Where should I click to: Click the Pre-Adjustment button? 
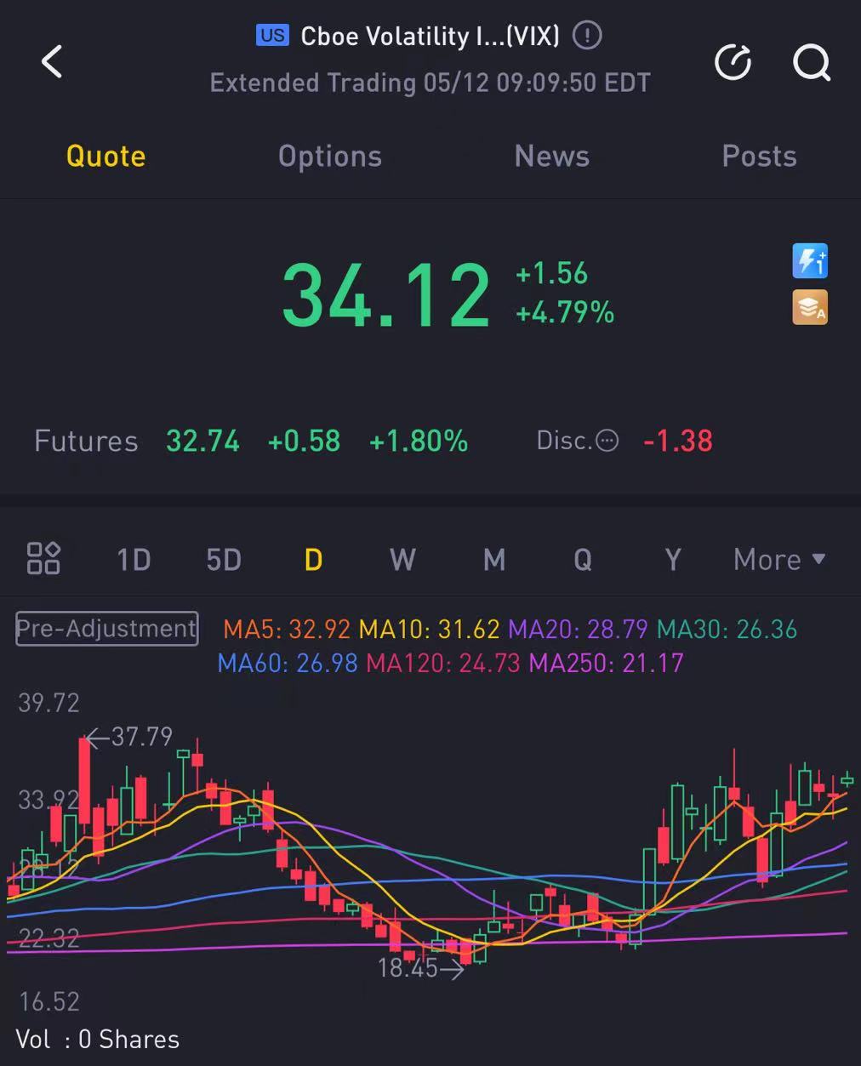(107, 629)
